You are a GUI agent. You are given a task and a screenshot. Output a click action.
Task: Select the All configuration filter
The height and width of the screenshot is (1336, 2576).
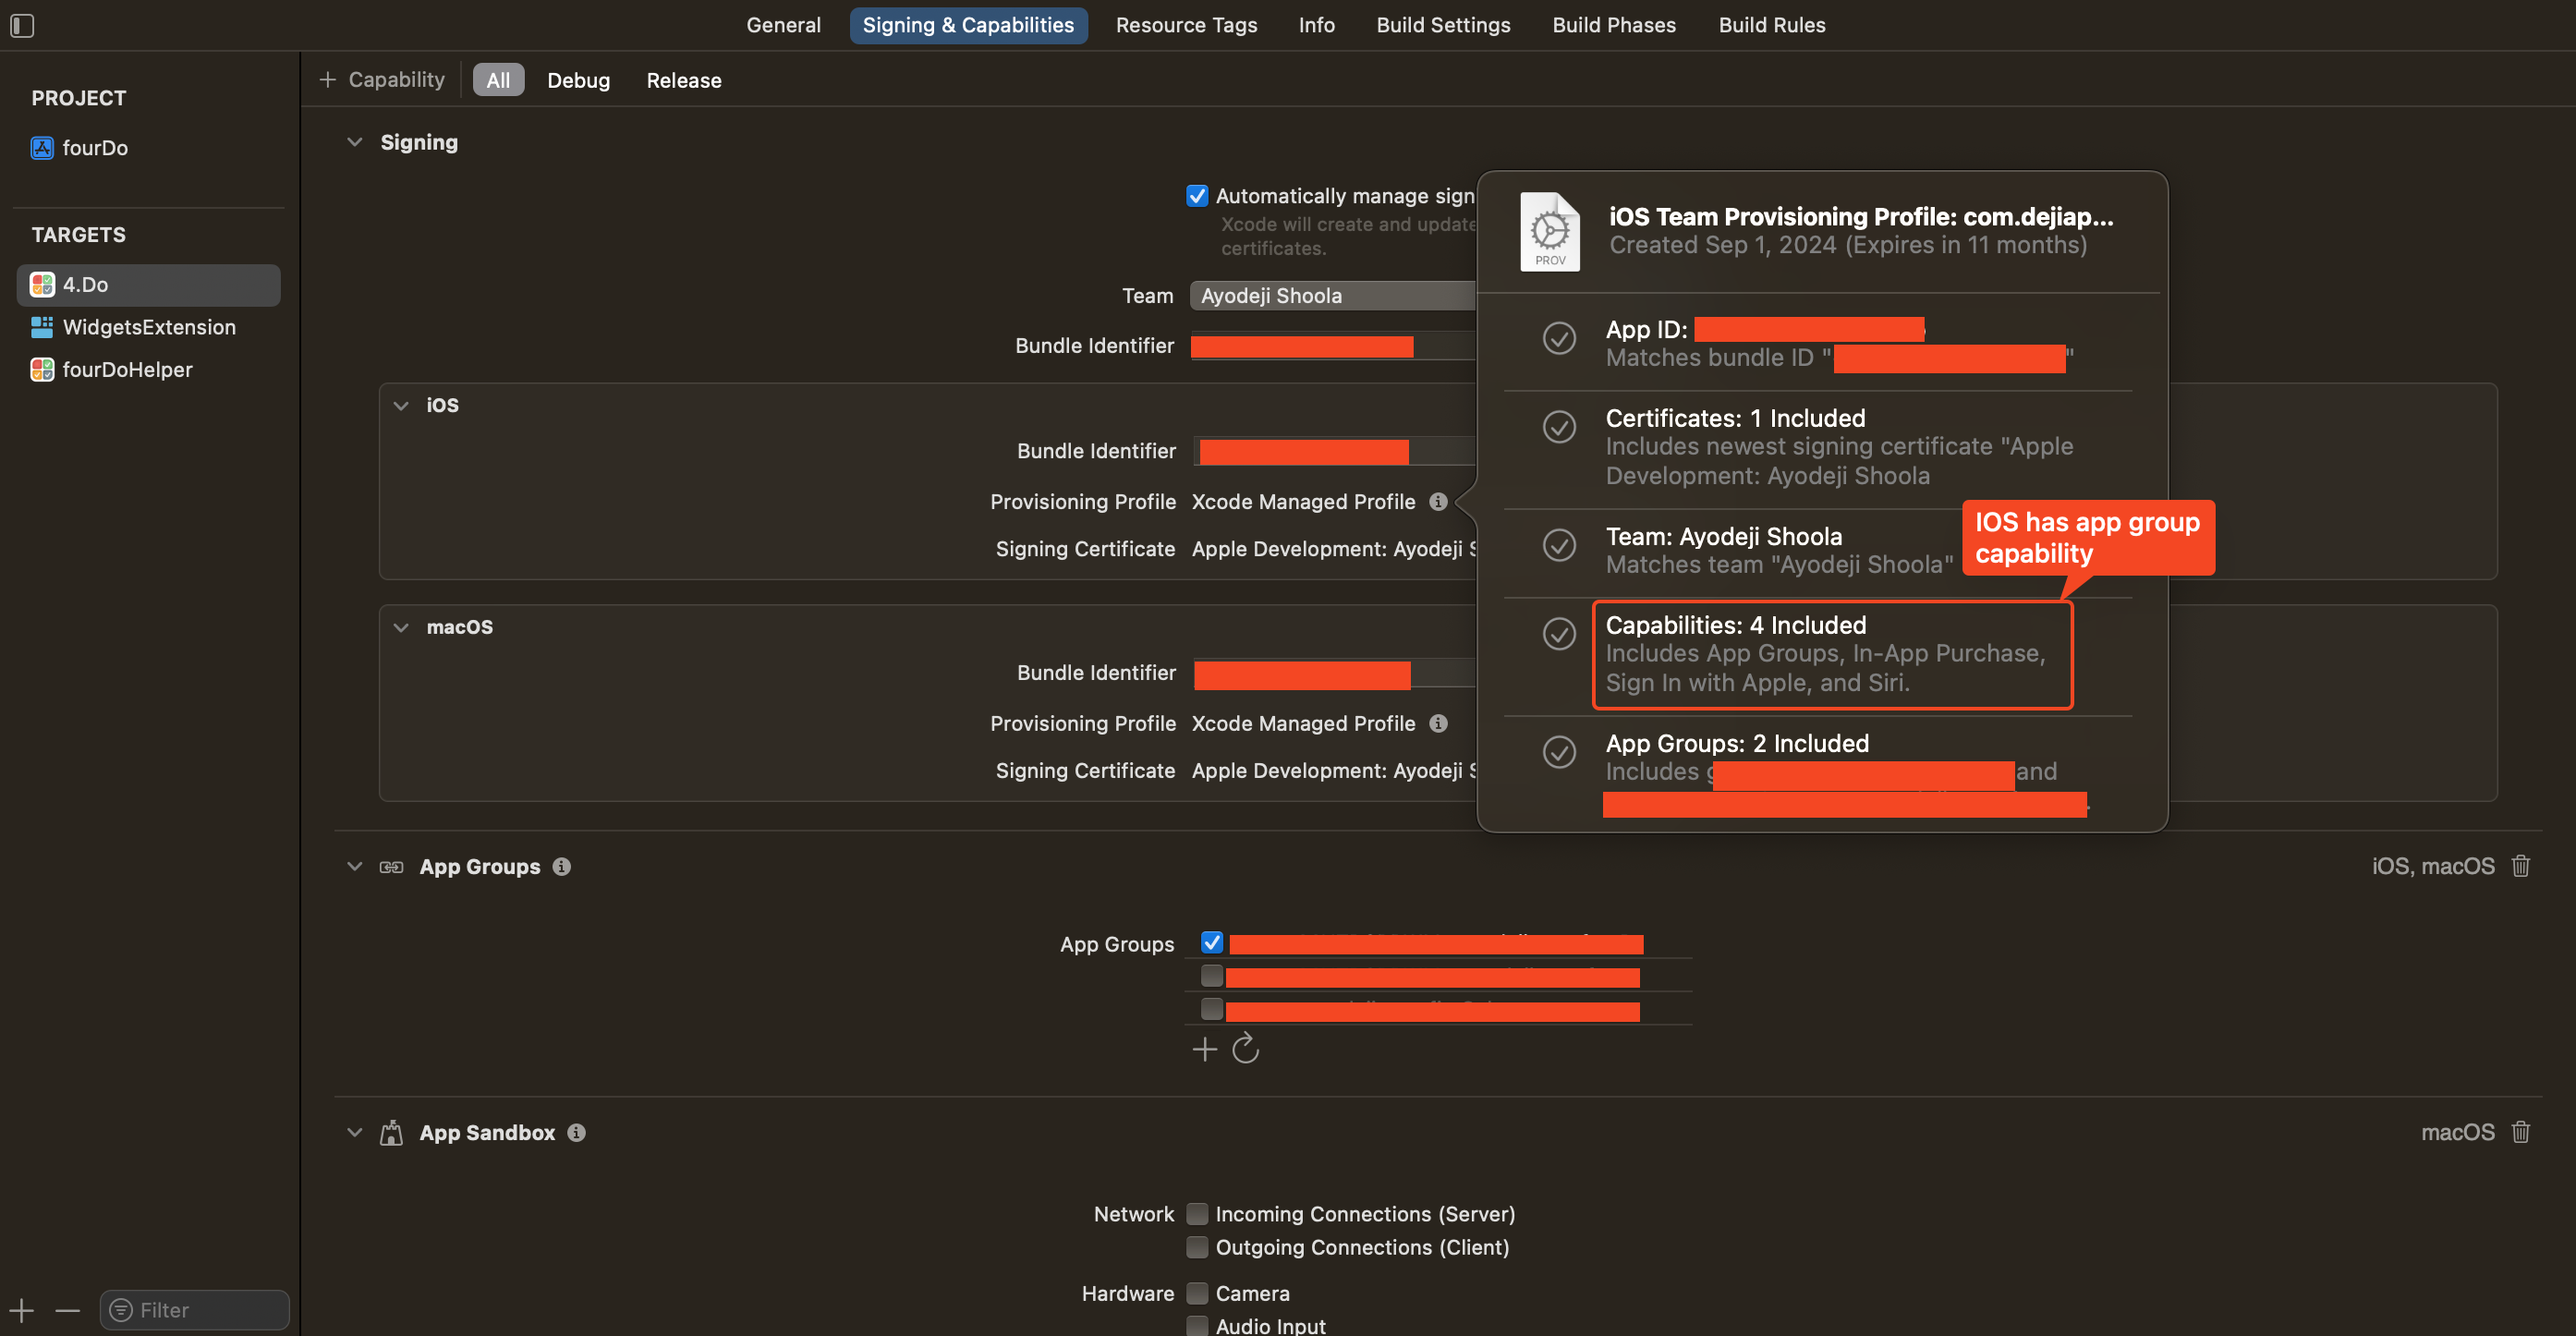(x=498, y=80)
